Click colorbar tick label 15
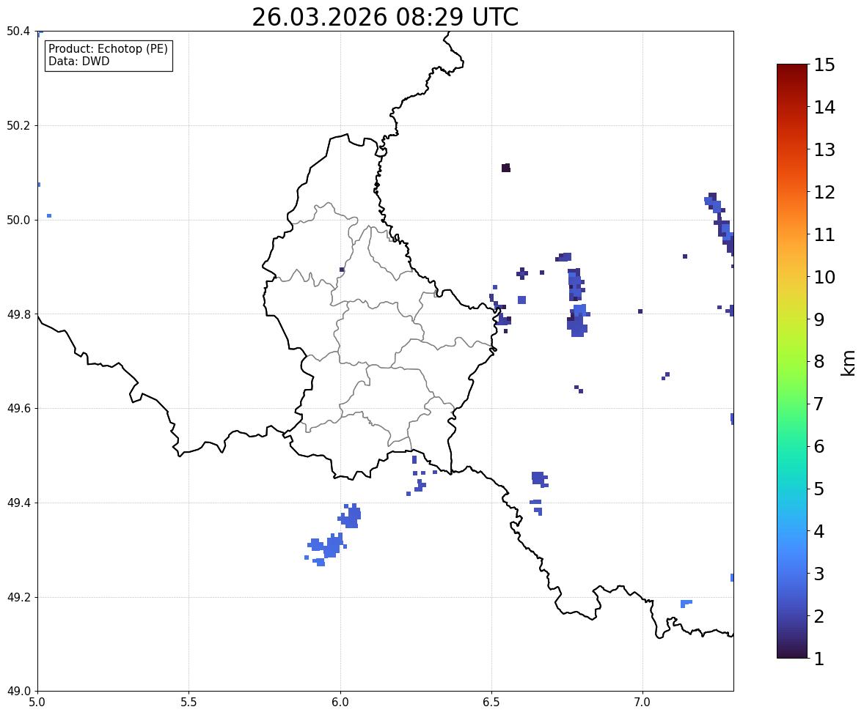The height and width of the screenshot is (715, 864). (x=824, y=65)
